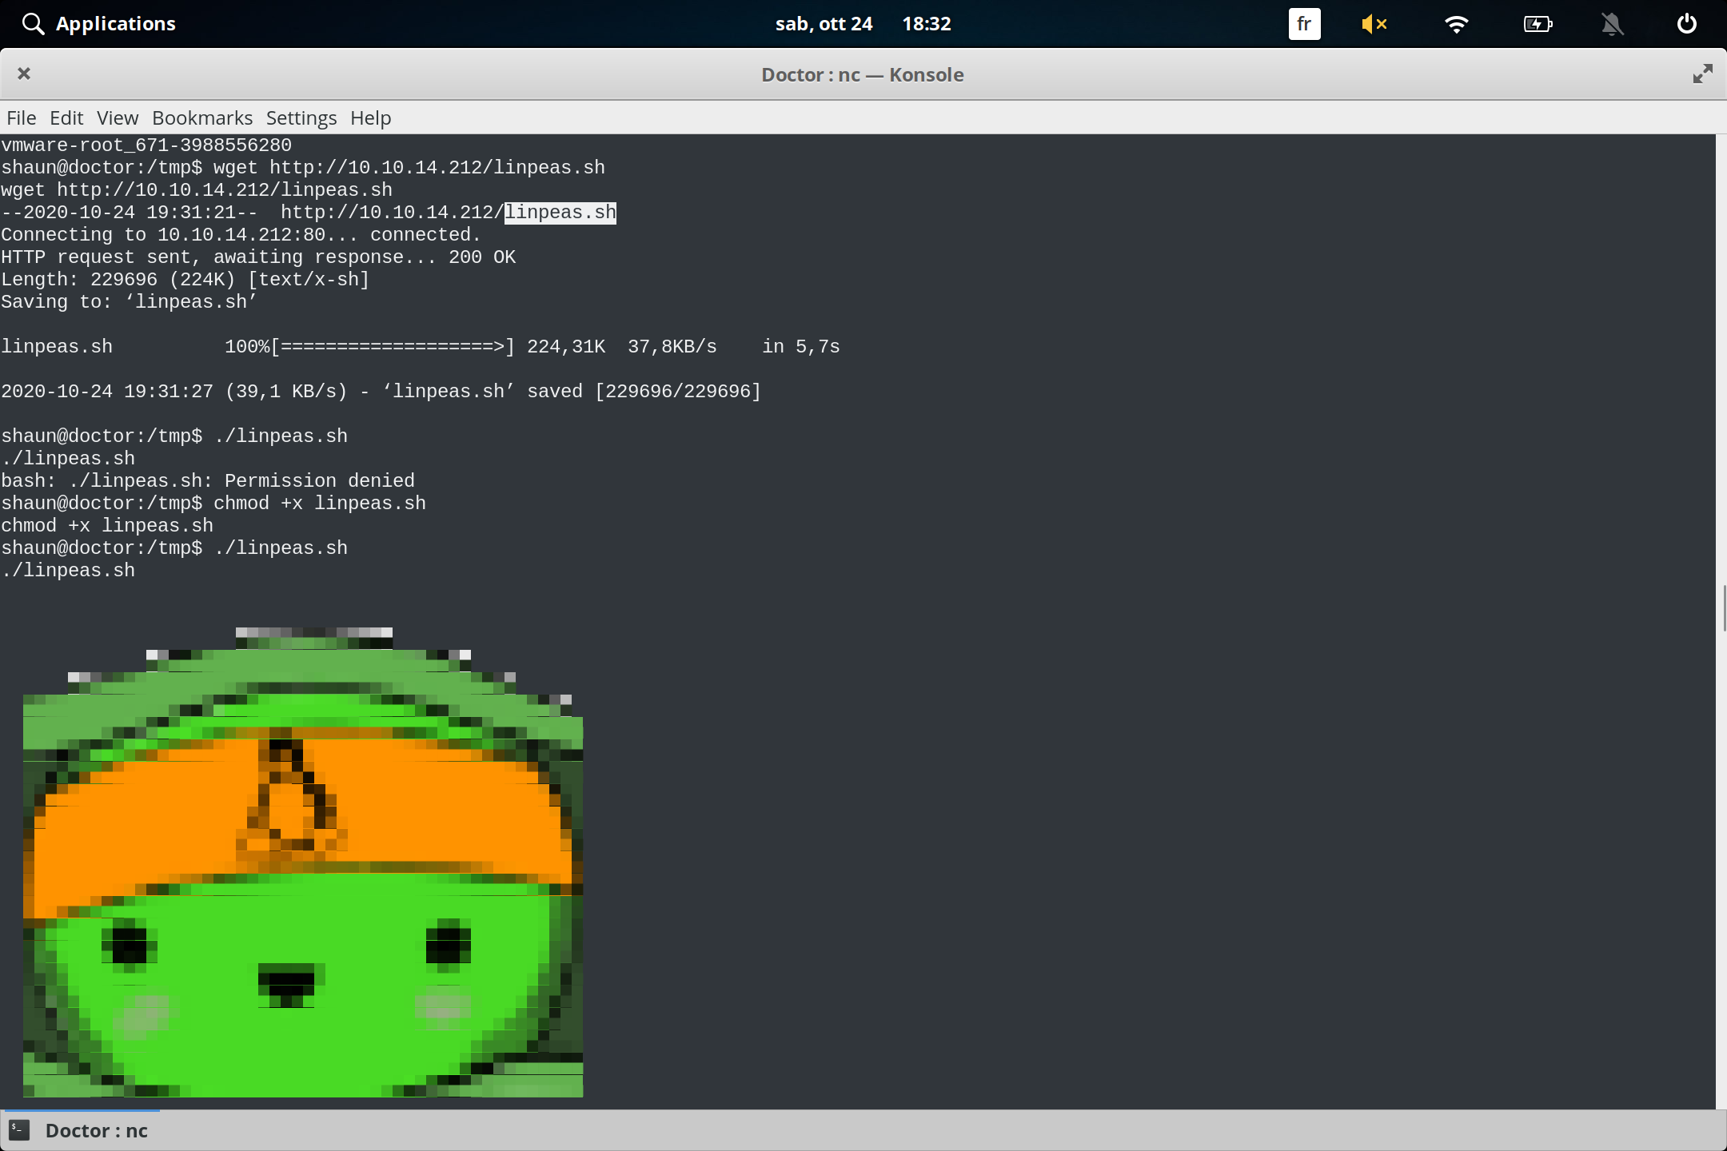Enter fullscreen via the diagonal arrows icon
1727x1151 pixels.
[x=1703, y=74]
